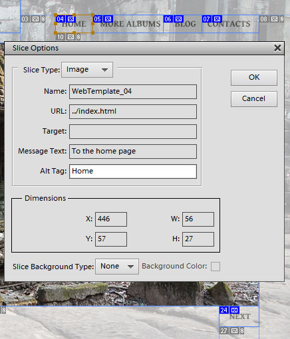Click the empty Target field
The width and height of the screenshot is (290, 339).
[133, 132]
